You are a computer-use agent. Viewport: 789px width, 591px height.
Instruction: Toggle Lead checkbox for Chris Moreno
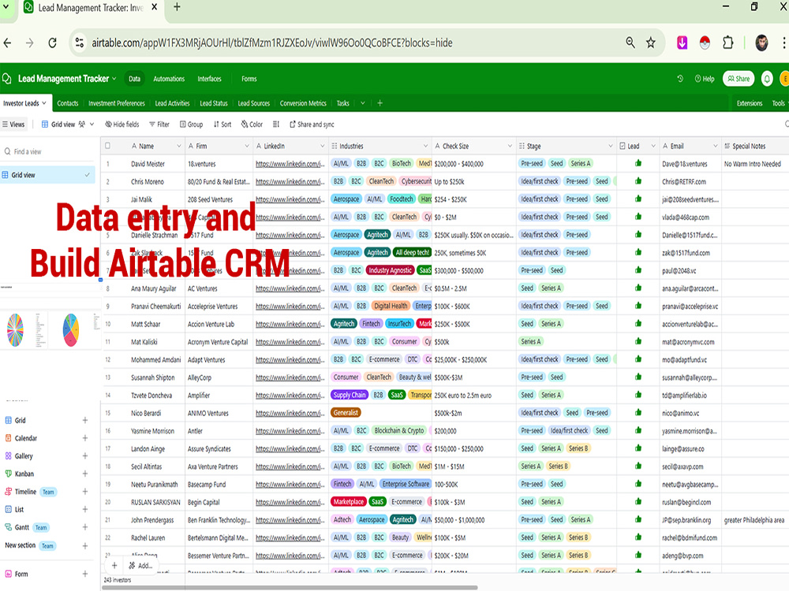(x=638, y=181)
